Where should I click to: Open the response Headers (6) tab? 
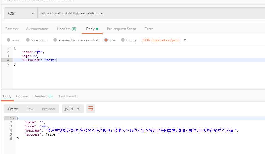coord(43,96)
